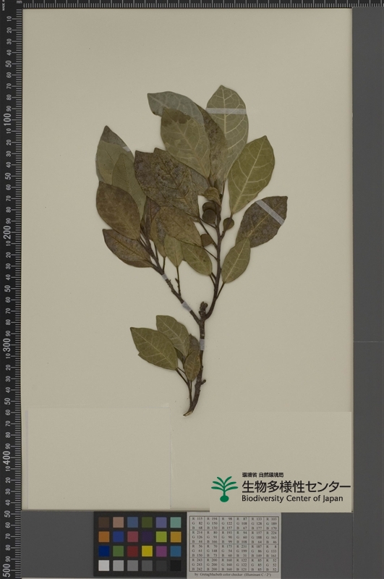Click the Biodiversity Center of Japan text

(292, 499)
